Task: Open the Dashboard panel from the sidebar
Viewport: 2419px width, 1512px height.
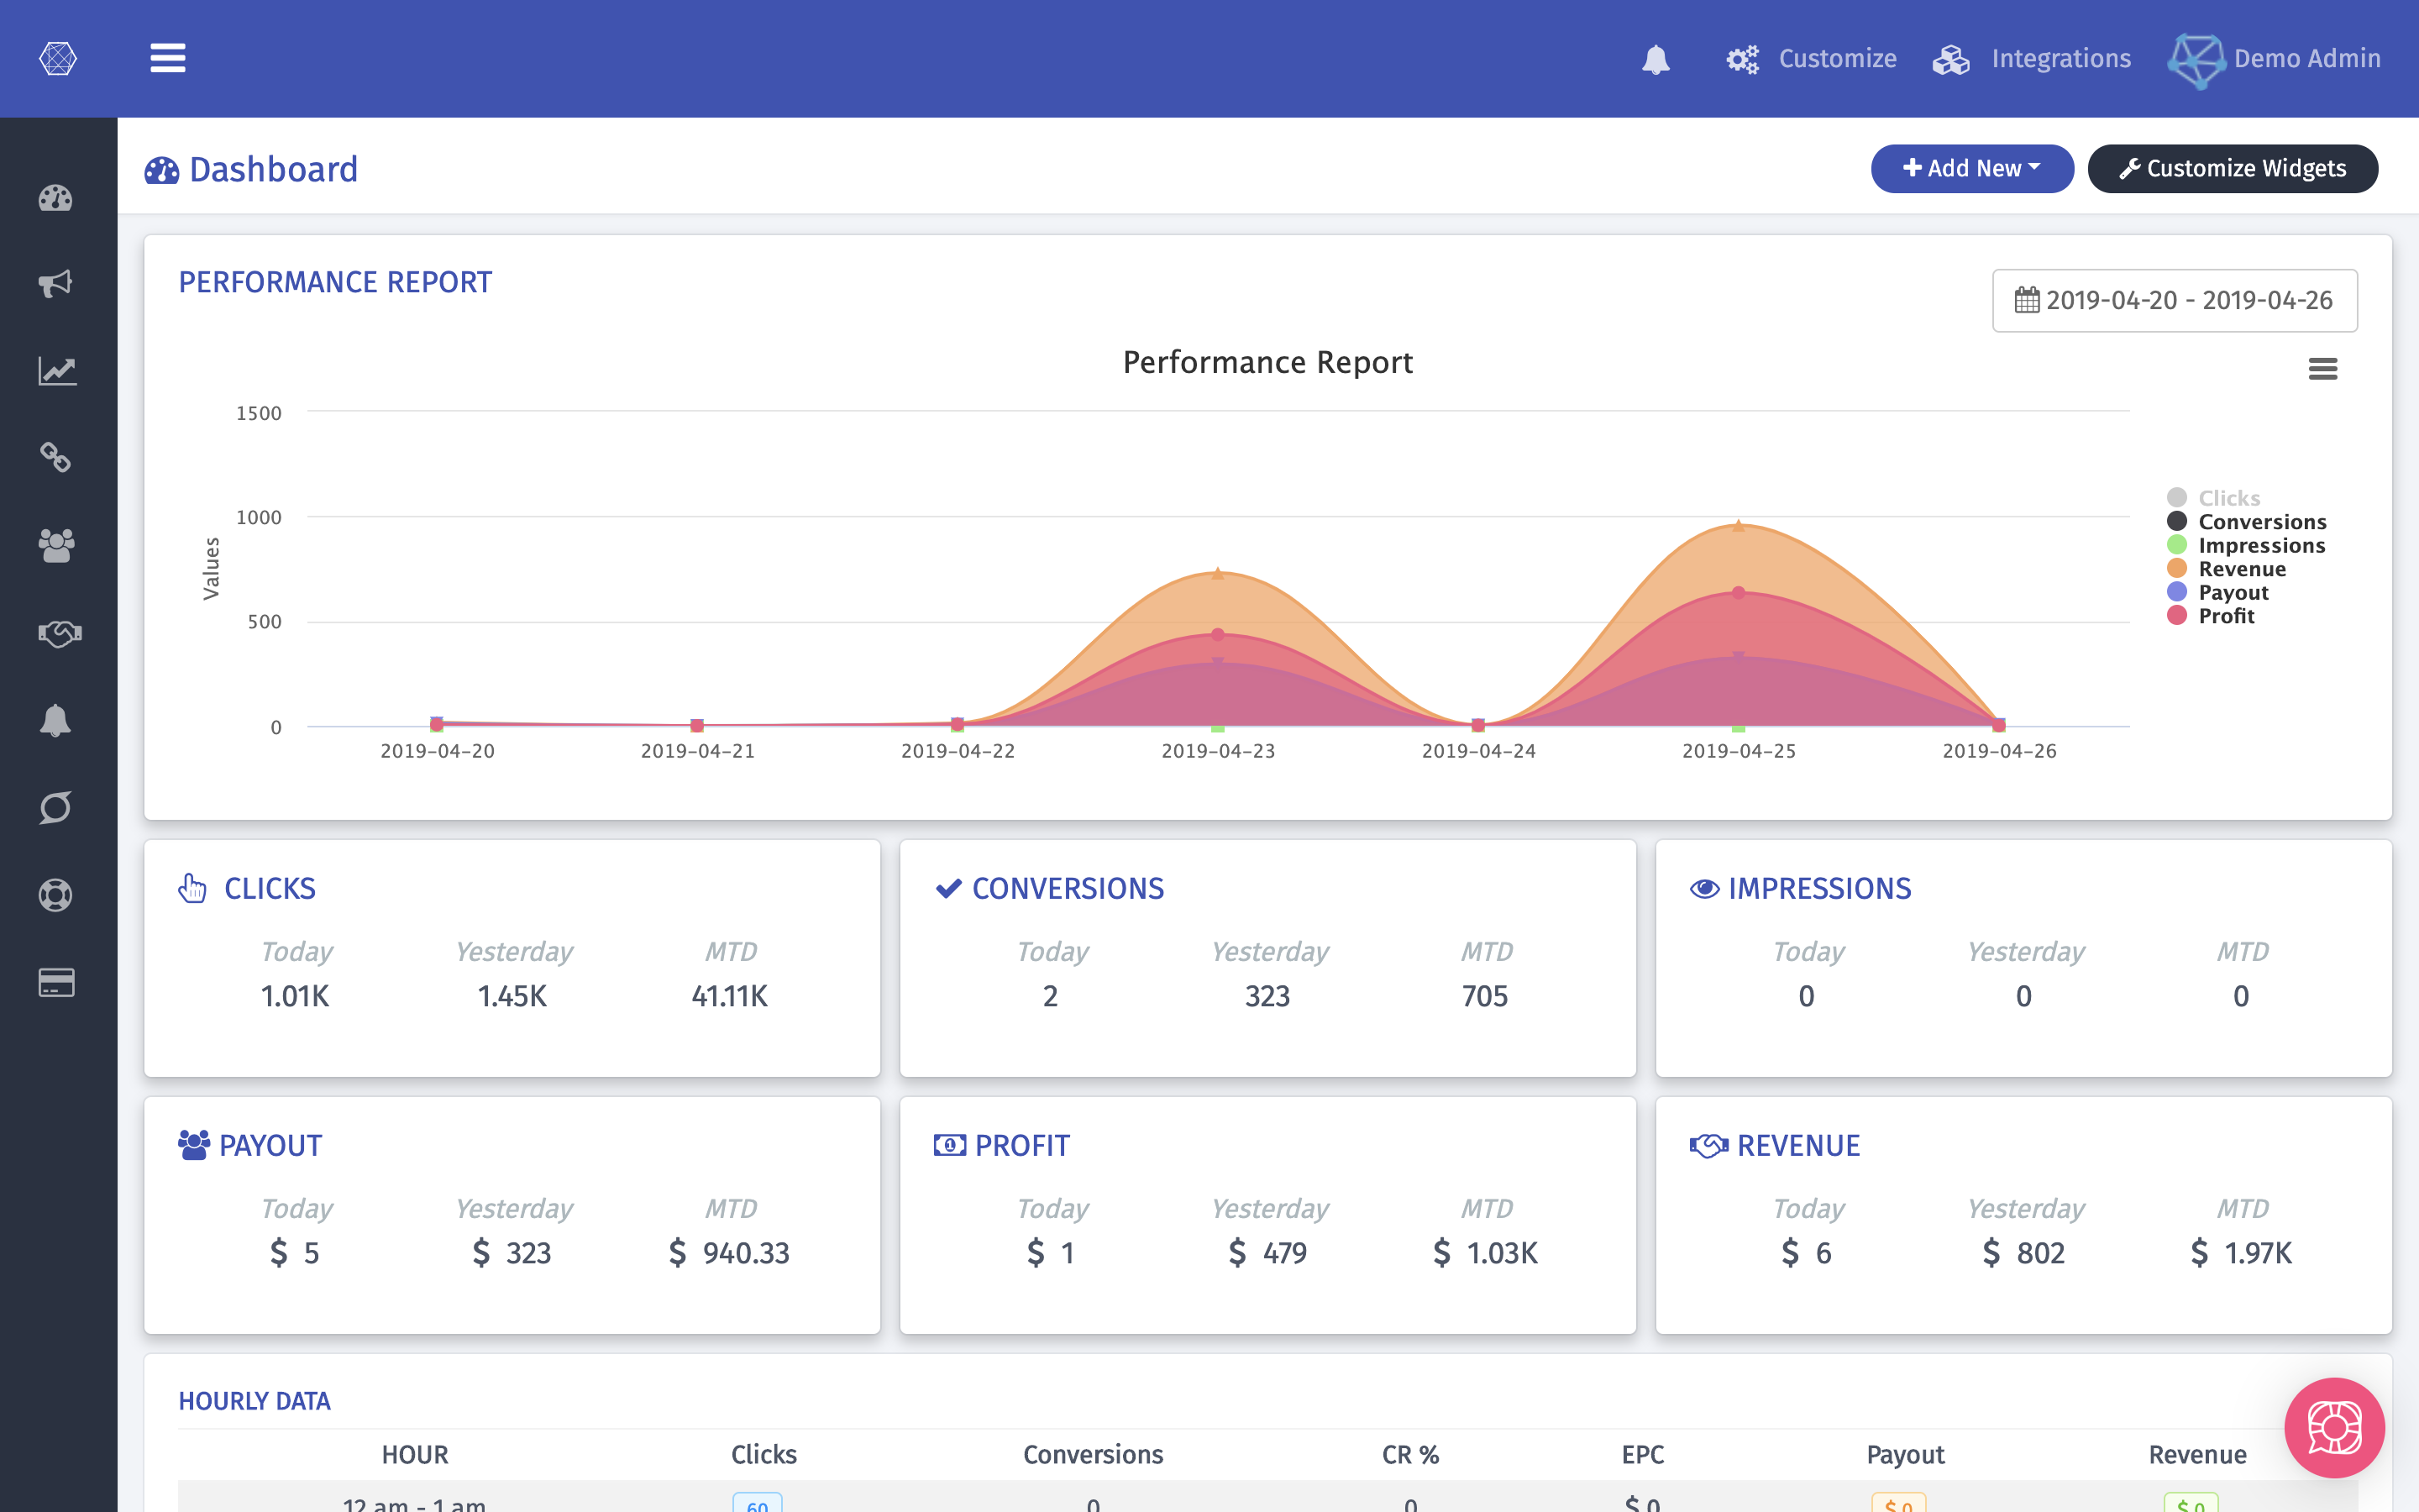Action: tap(56, 198)
